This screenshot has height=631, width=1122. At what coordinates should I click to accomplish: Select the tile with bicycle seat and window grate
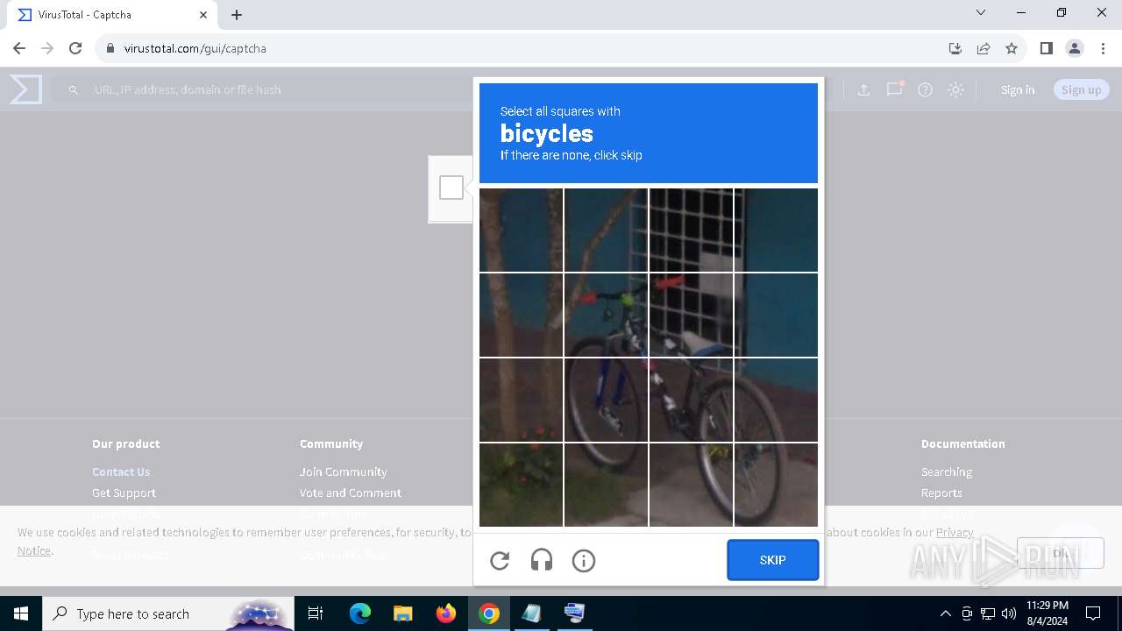(x=691, y=315)
